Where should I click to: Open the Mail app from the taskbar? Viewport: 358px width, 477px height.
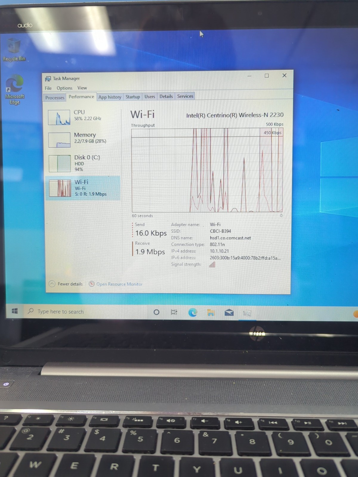229,312
